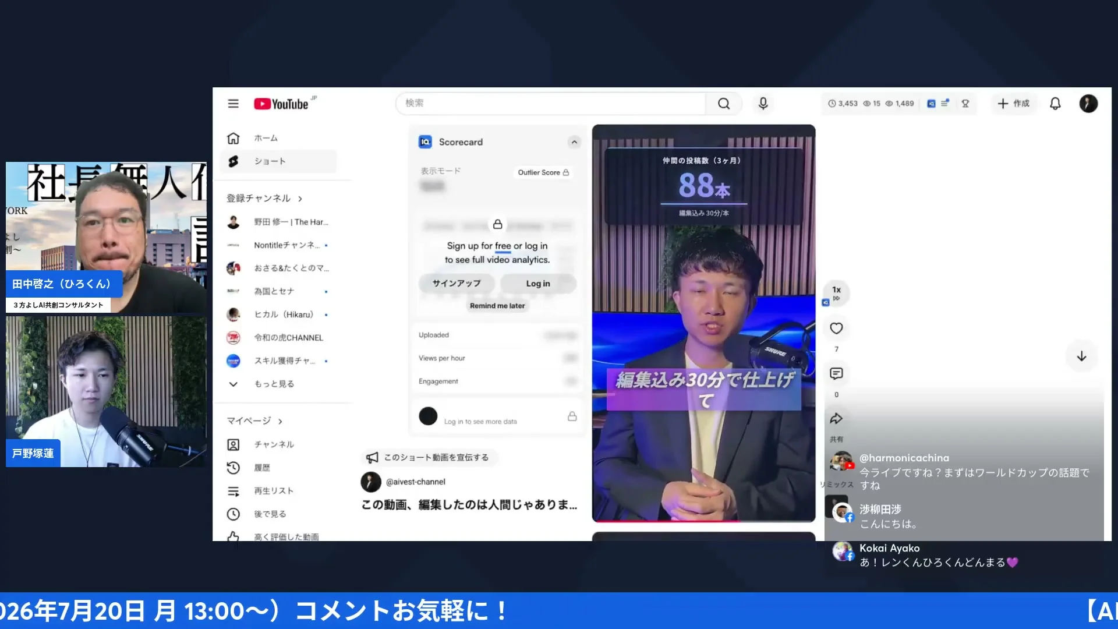Change playback speed 1x button

[x=836, y=292]
